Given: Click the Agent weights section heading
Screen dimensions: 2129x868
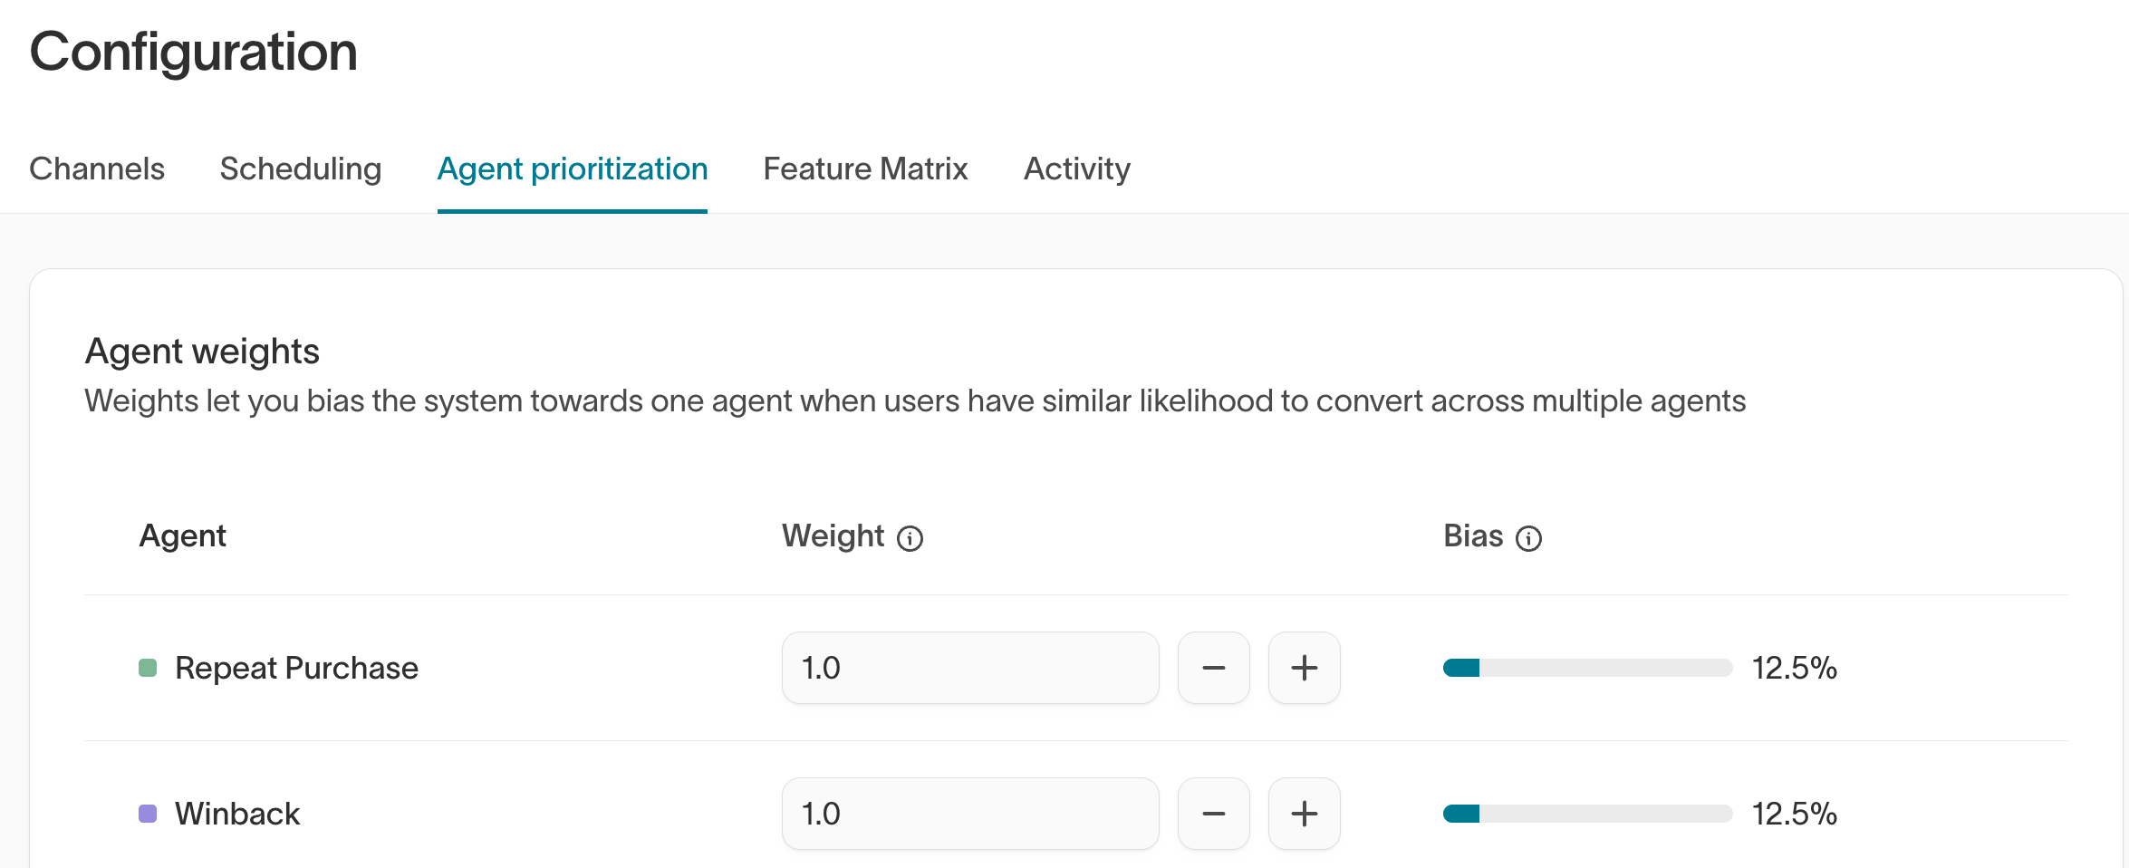Looking at the screenshot, I should coord(202,352).
